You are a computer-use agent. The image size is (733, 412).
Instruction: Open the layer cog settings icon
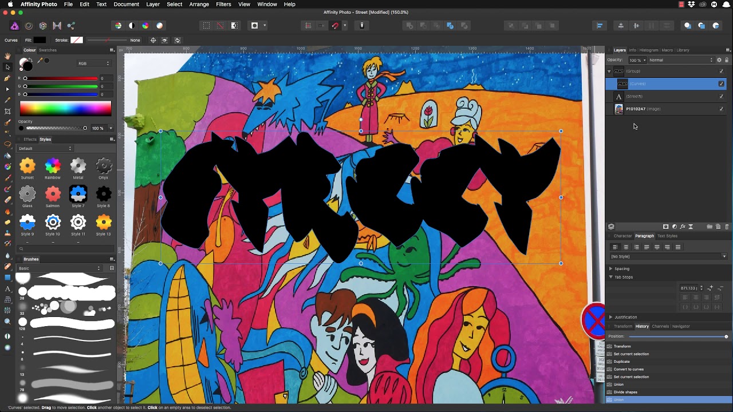pyautogui.click(x=719, y=60)
